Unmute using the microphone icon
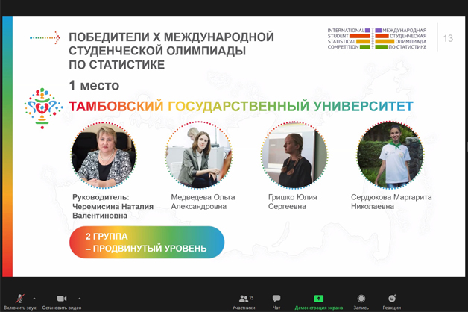This screenshot has width=468, height=312. tap(19, 299)
